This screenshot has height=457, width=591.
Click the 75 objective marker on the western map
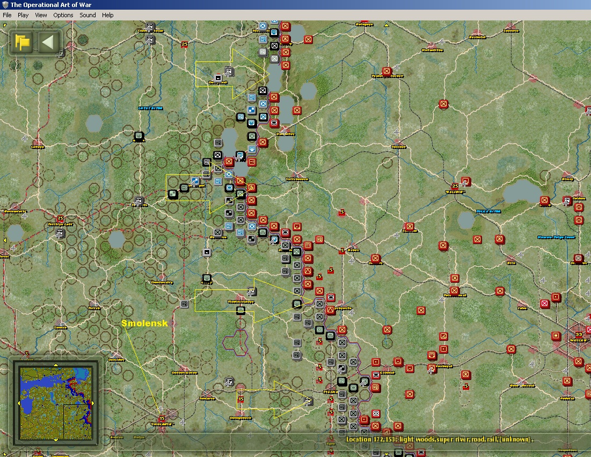60,218
